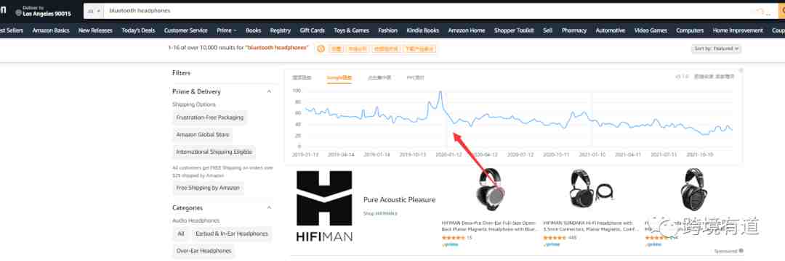Open Today's Deals in navigation bar
Viewport: 785px width, 261px height.
coord(138,30)
